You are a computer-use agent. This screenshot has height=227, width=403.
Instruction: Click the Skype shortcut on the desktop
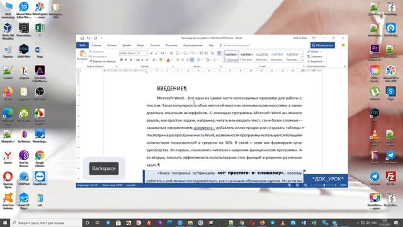pyautogui.click(x=390, y=94)
